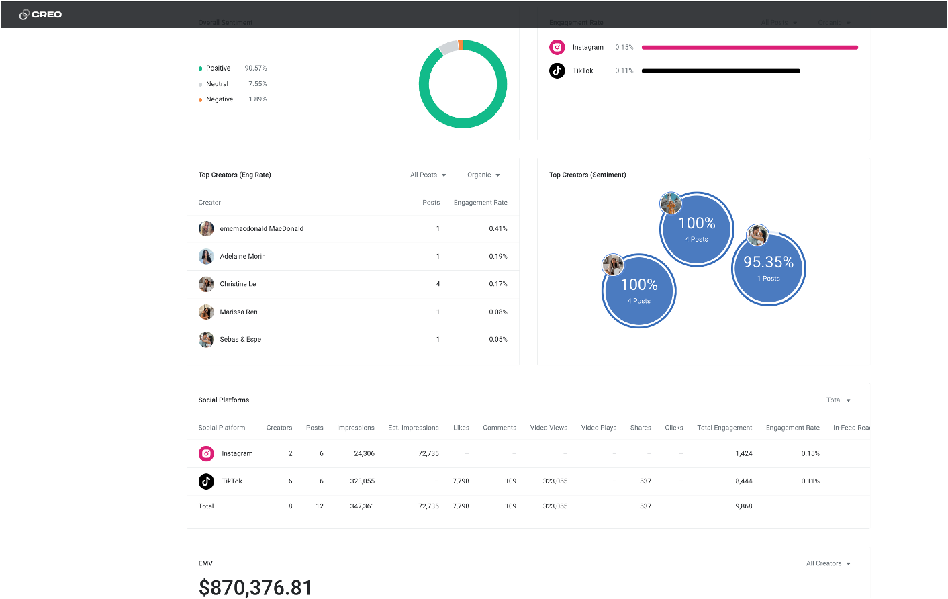Toggle the All Posts filter in Engagement Rate panel

point(779,22)
